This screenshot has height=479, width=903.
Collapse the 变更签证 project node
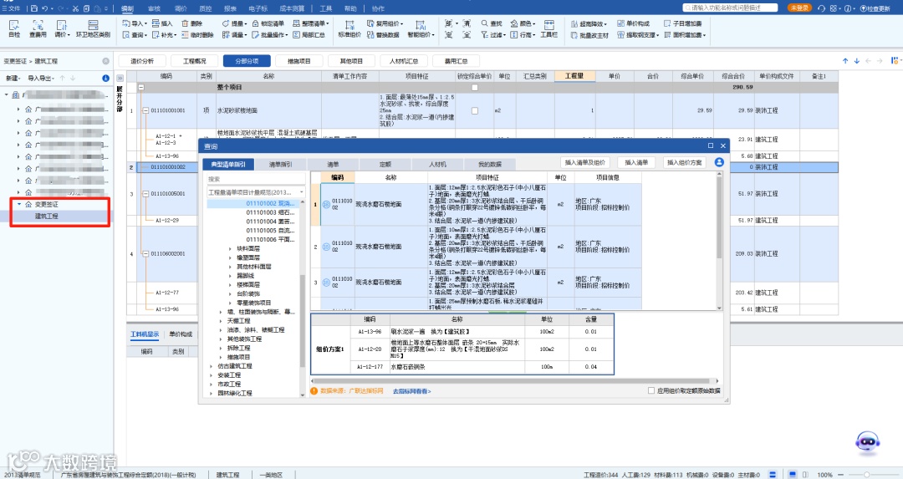pos(18,204)
